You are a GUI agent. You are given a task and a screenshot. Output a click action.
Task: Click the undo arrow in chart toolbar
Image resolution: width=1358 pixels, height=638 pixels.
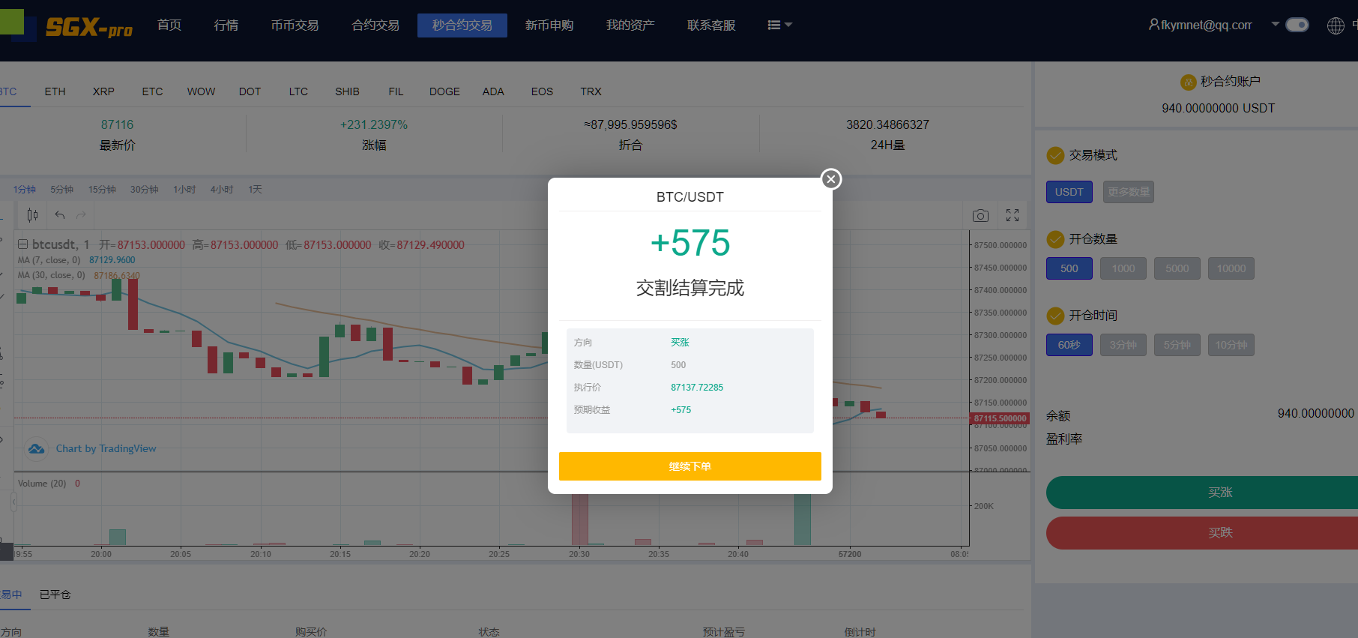click(60, 215)
